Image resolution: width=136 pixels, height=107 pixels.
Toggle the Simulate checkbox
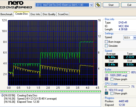click(106, 46)
